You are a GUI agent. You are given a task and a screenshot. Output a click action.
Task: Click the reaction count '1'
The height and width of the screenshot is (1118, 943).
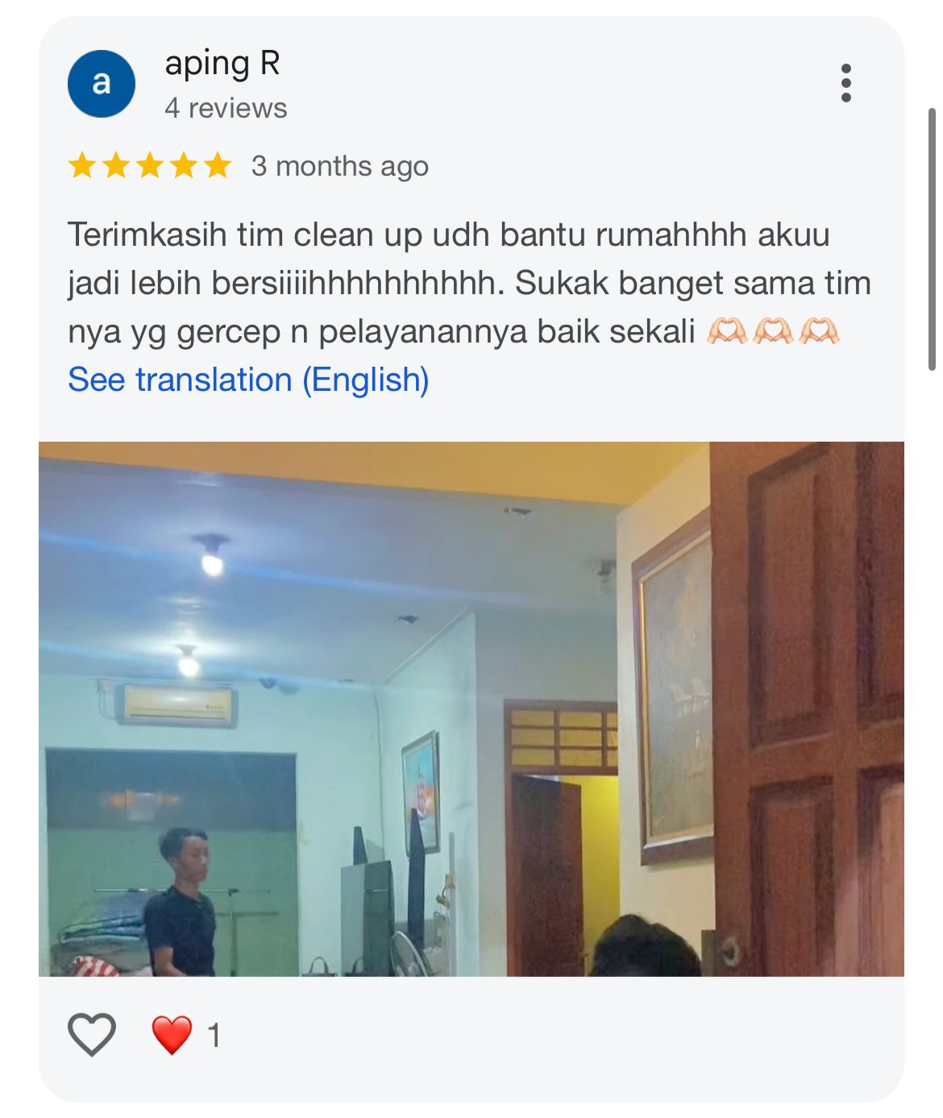pyautogui.click(x=214, y=1035)
